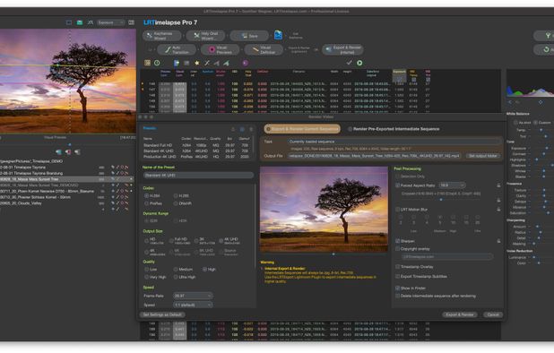Click Set Settings as Default

tap(162, 314)
